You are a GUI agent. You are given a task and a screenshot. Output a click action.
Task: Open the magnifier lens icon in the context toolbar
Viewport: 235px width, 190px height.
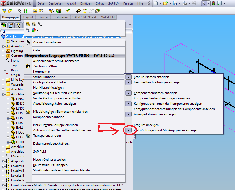(x=28, y=30)
